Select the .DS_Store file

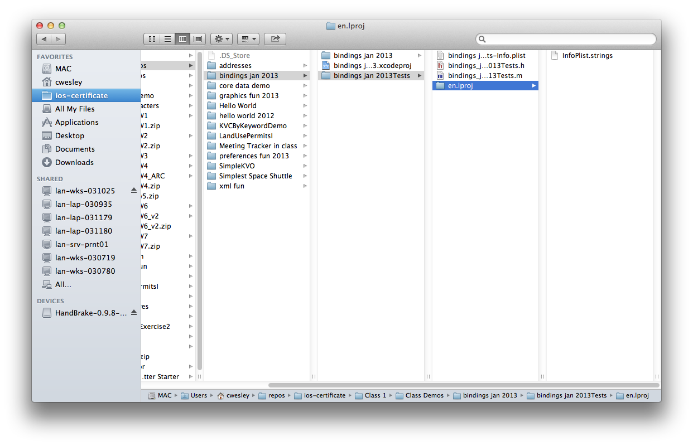pyautogui.click(x=257, y=56)
